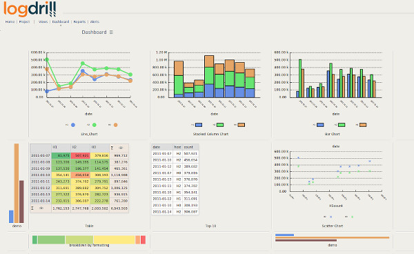Toggle blue series in Stacked Column legend

click(199, 125)
